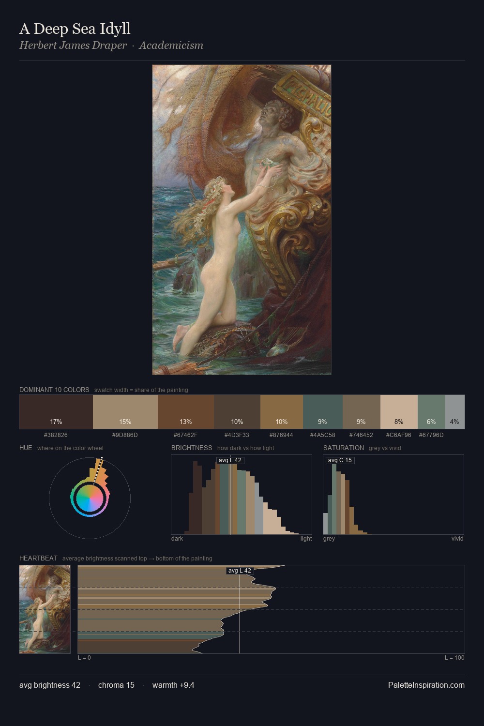Click hex code #67796D

coord(431,435)
